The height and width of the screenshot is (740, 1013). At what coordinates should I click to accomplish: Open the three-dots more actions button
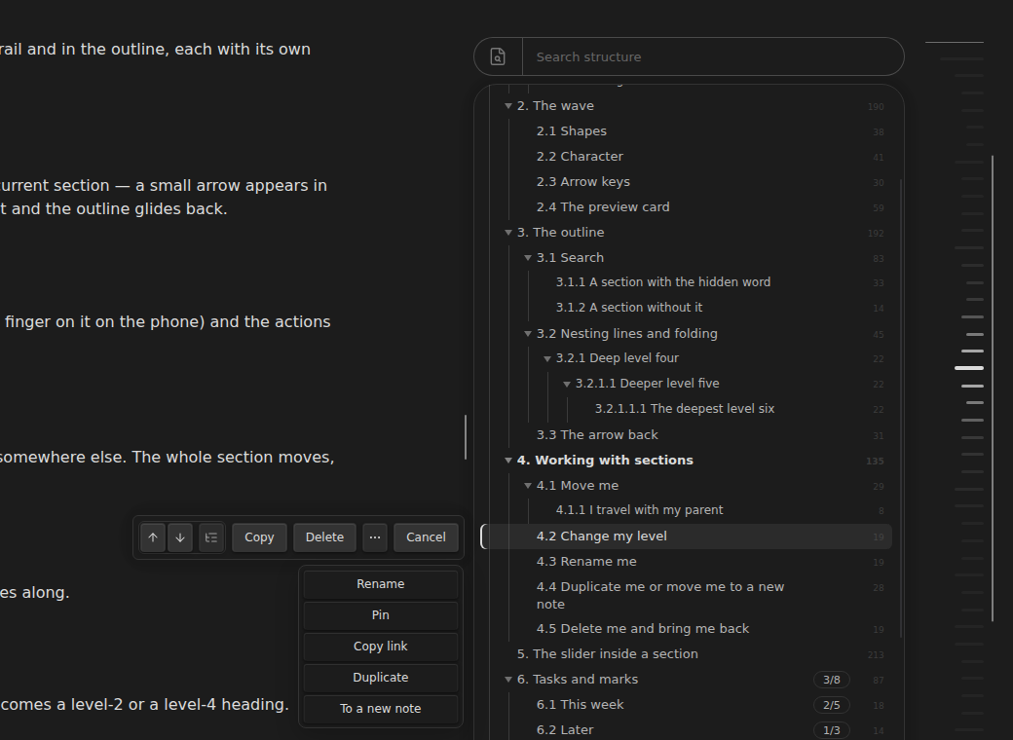(375, 537)
